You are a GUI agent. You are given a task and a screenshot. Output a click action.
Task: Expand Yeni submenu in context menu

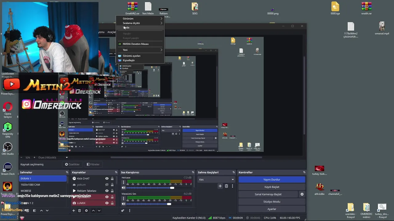pyautogui.click(x=140, y=50)
